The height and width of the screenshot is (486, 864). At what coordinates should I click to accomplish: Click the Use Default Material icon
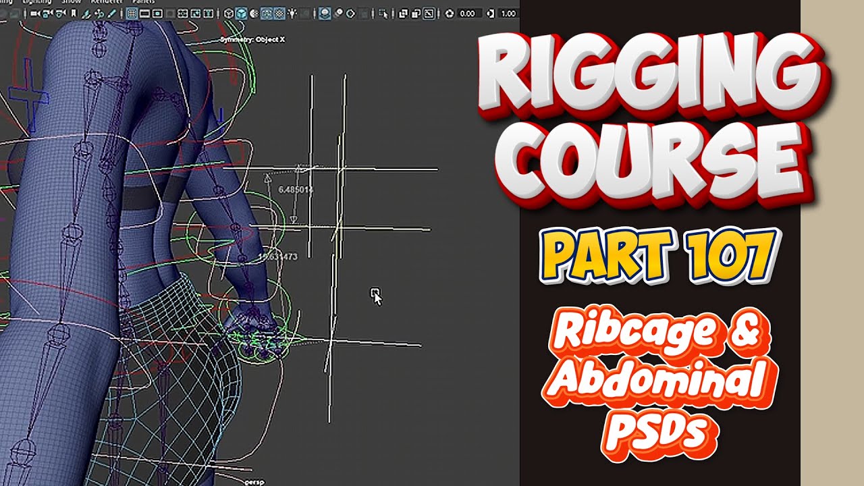pyautogui.click(x=254, y=13)
